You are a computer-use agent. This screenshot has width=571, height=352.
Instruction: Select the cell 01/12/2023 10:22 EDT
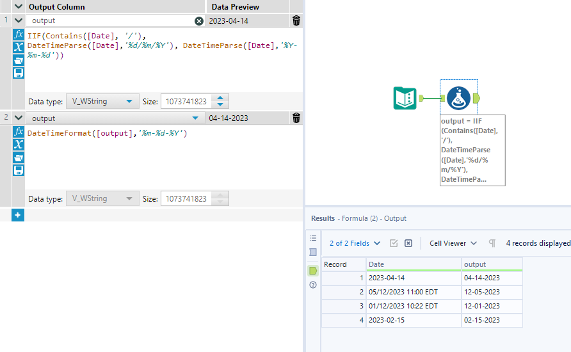click(414, 306)
